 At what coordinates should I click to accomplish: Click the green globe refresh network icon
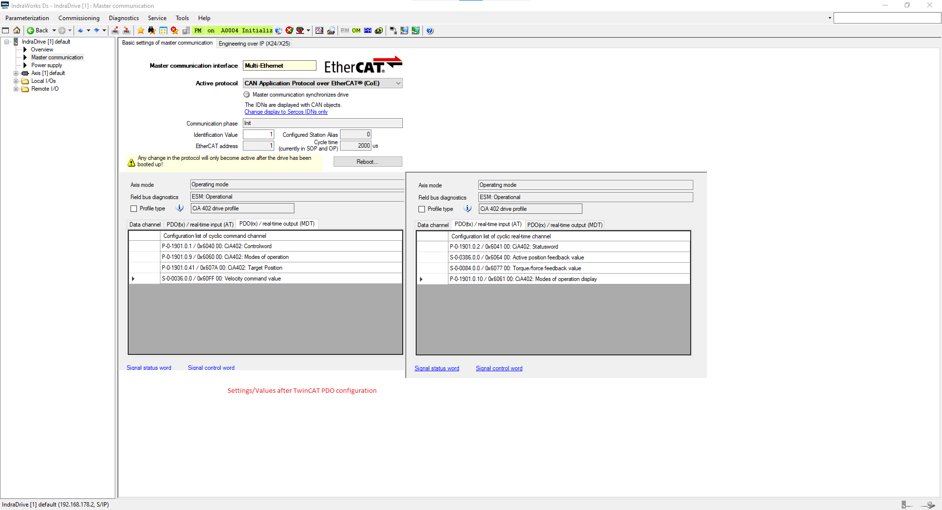[x=416, y=30]
